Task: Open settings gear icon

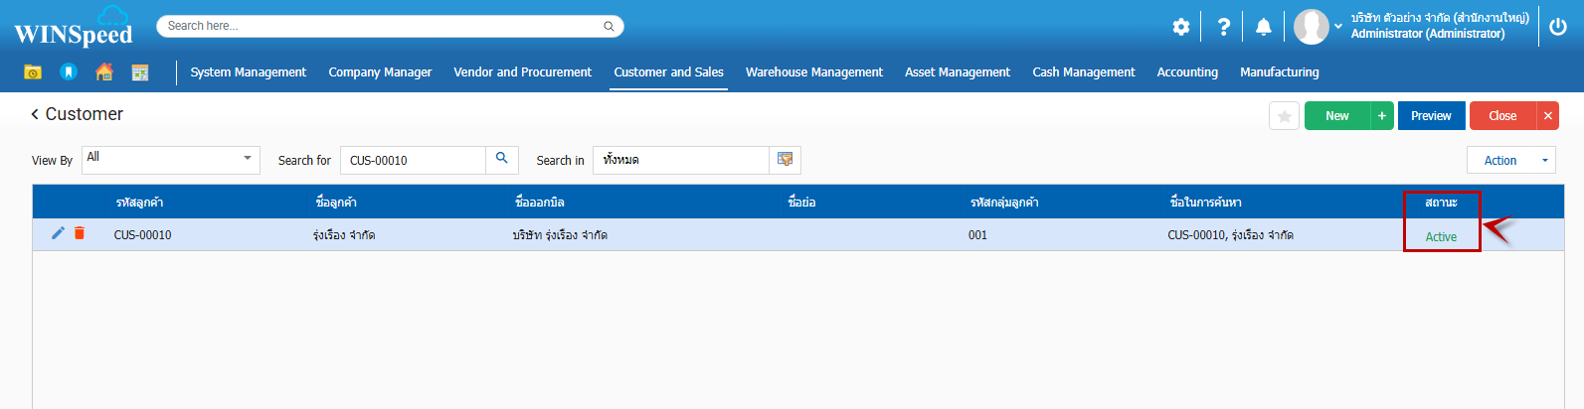Action: (x=1180, y=27)
